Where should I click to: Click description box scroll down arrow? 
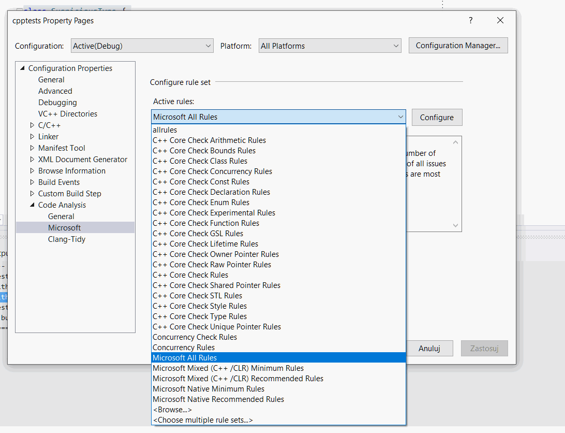coord(455,225)
